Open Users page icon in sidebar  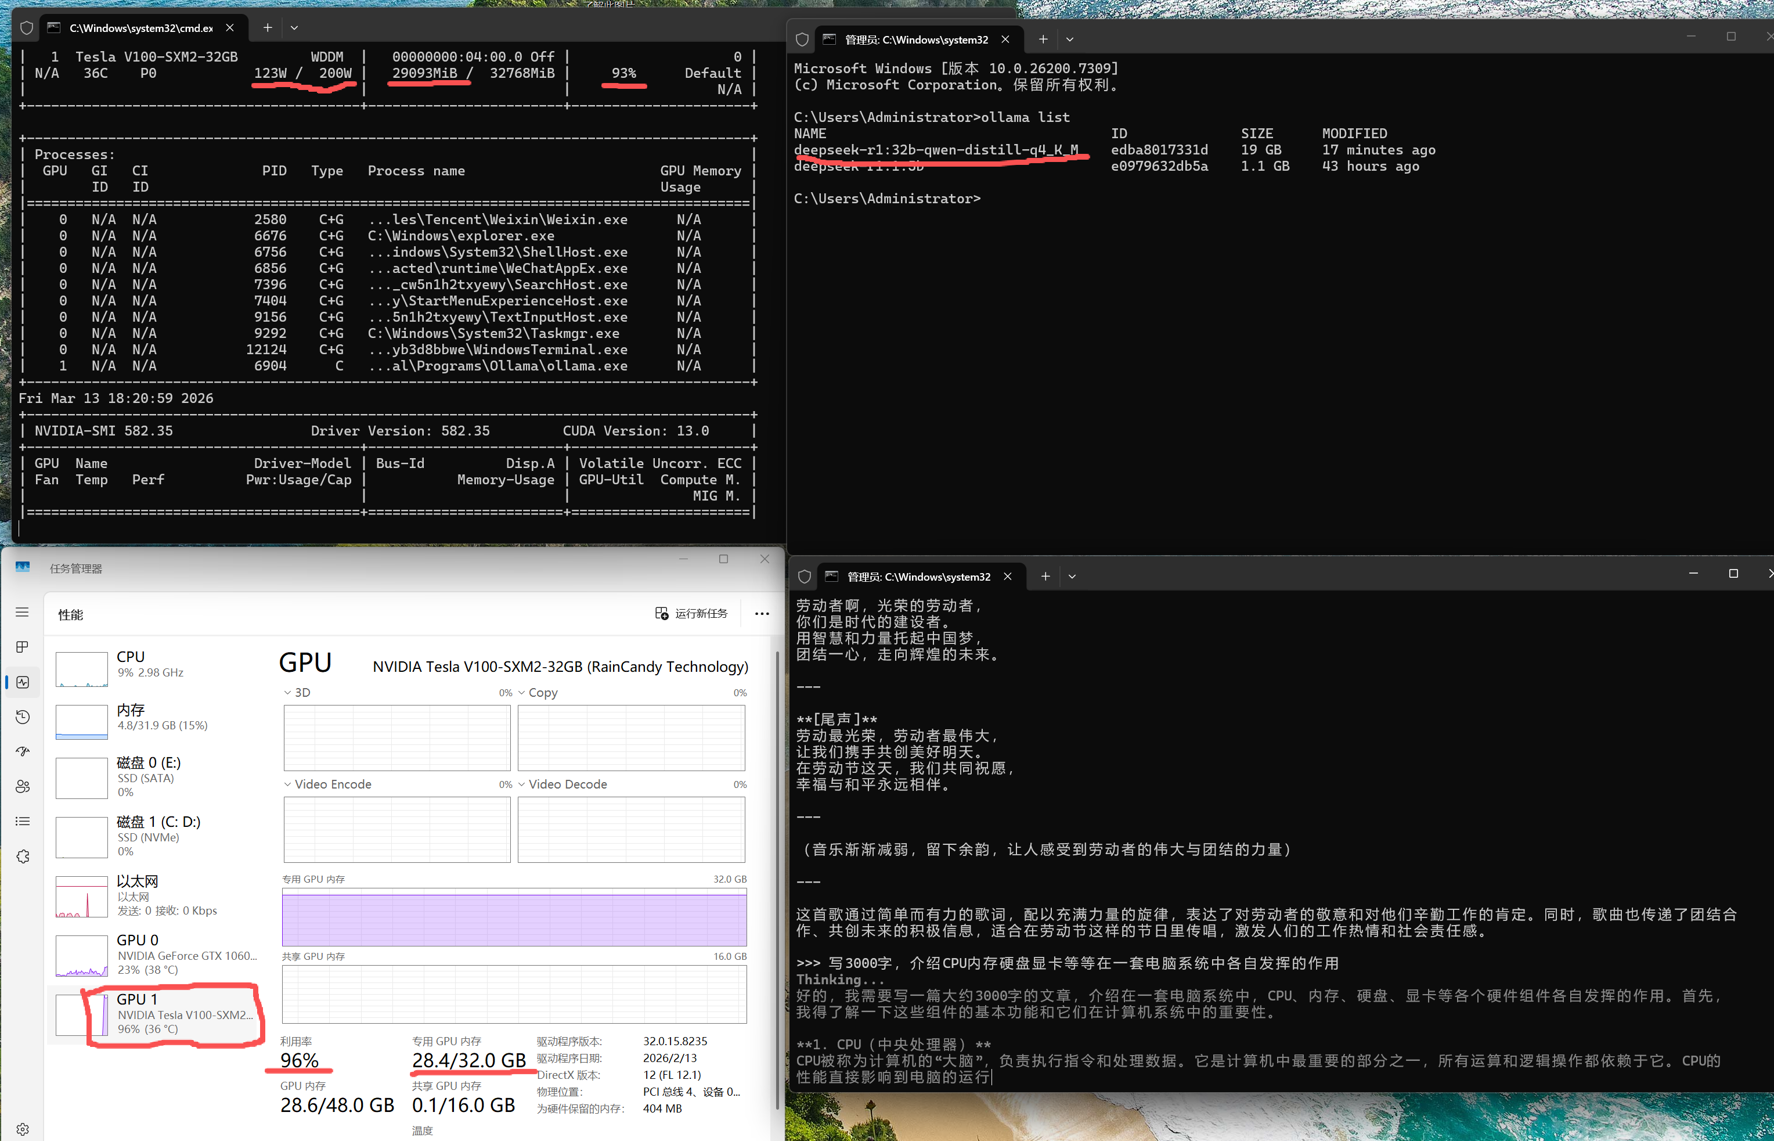click(22, 786)
